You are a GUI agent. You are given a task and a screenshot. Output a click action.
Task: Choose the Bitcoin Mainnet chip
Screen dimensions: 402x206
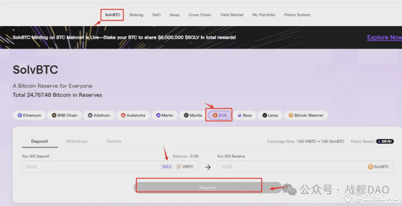point(306,115)
